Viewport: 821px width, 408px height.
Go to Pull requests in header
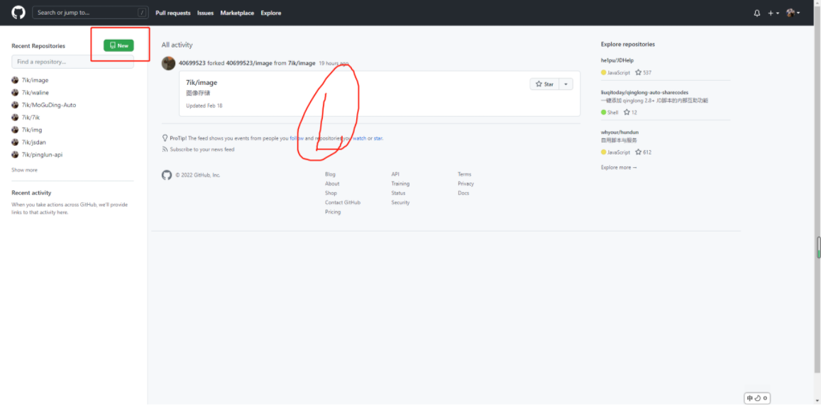(173, 13)
